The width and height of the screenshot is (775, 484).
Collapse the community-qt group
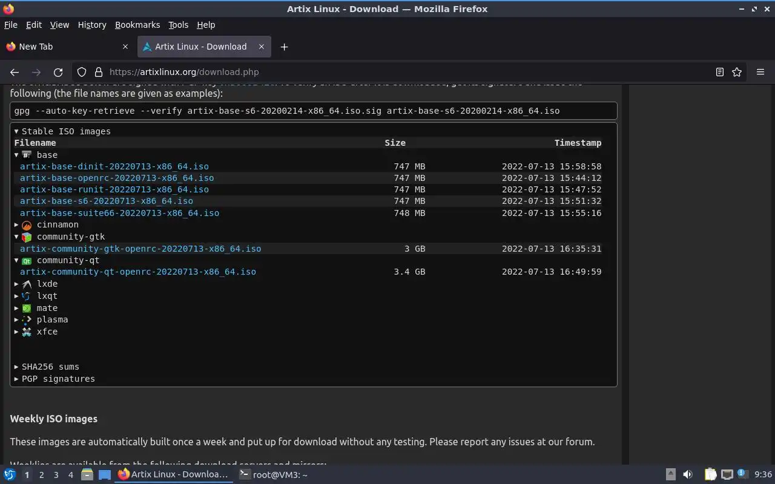point(57,260)
